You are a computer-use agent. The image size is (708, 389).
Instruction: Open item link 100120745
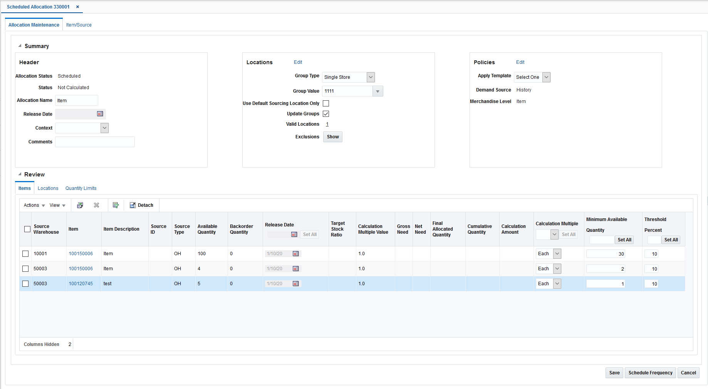(x=81, y=284)
